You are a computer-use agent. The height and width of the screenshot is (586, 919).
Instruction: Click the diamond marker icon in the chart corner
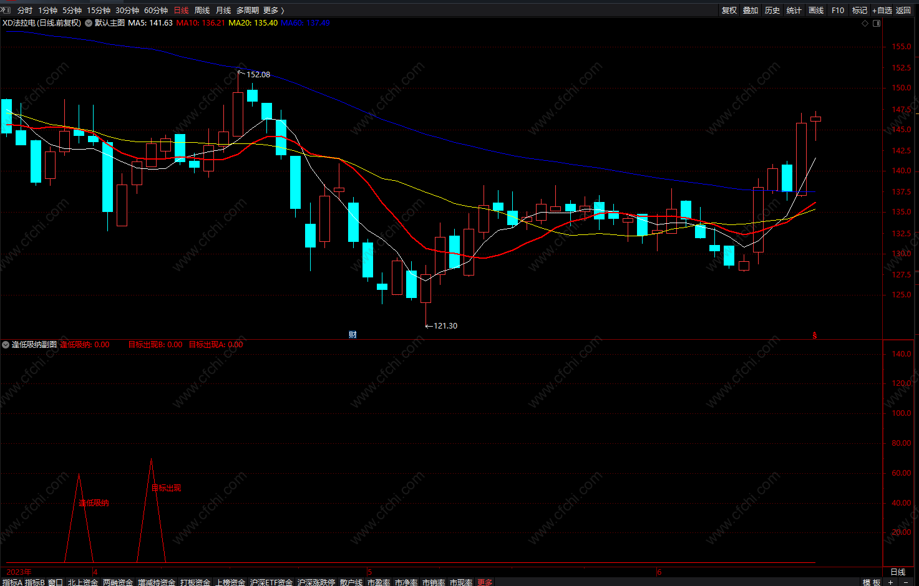(865, 24)
